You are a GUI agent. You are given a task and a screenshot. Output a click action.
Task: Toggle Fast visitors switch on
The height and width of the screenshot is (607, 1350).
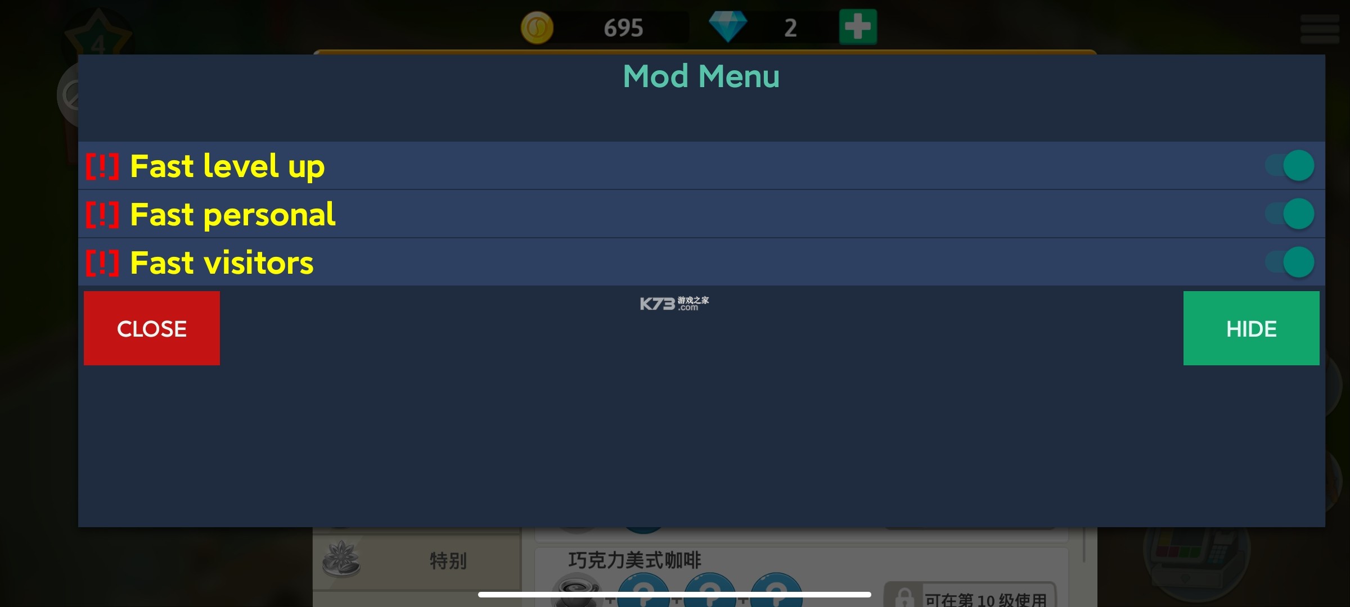(x=1299, y=261)
